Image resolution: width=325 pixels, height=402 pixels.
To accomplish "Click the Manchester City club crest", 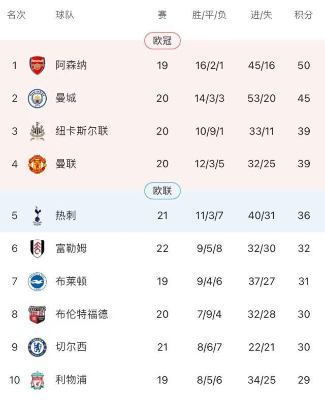I will [x=37, y=98].
